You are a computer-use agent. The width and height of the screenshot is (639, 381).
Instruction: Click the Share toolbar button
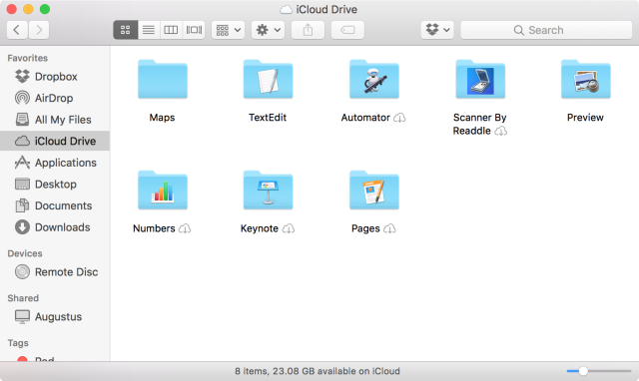(x=308, y=30)
